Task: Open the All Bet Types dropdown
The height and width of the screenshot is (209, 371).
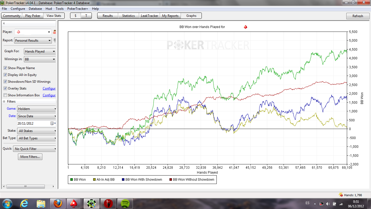Action: click(x=36, y=138)
